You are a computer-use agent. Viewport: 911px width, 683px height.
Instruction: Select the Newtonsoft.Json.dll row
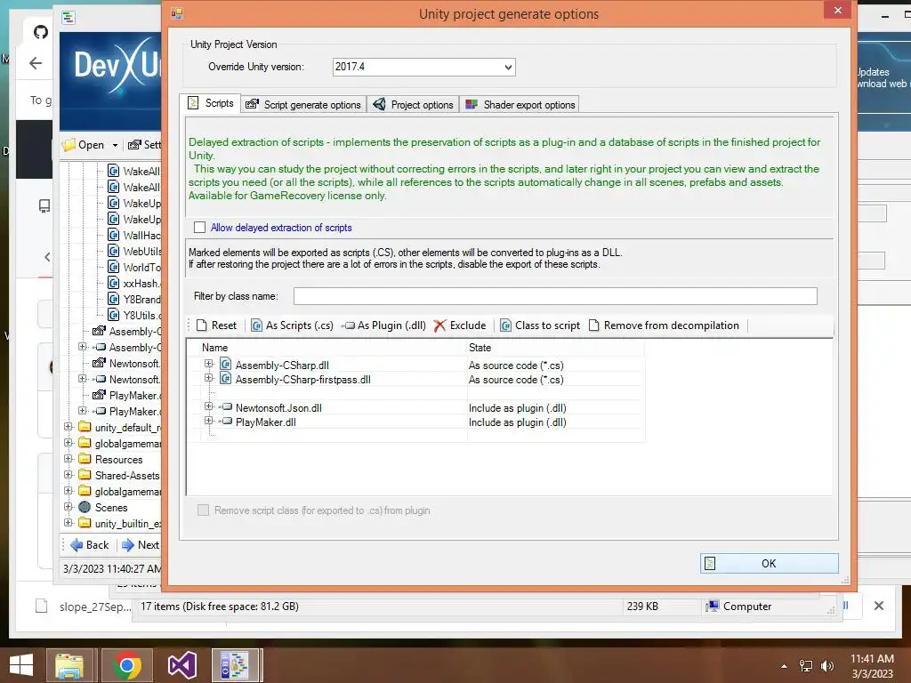click(x=278, y=407)
